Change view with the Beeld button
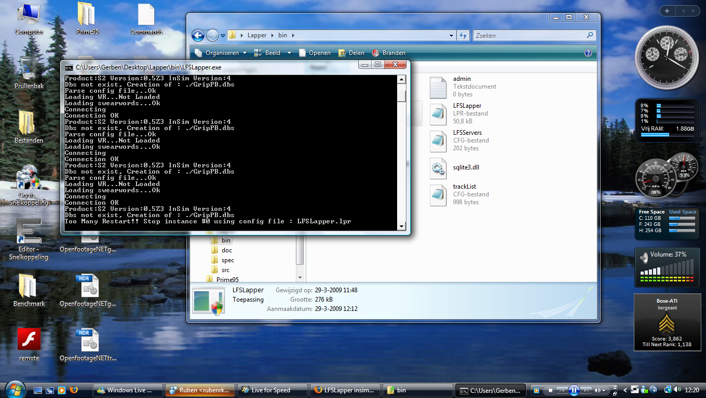Viewport: 706px width, 398px height. click(267, 53)
